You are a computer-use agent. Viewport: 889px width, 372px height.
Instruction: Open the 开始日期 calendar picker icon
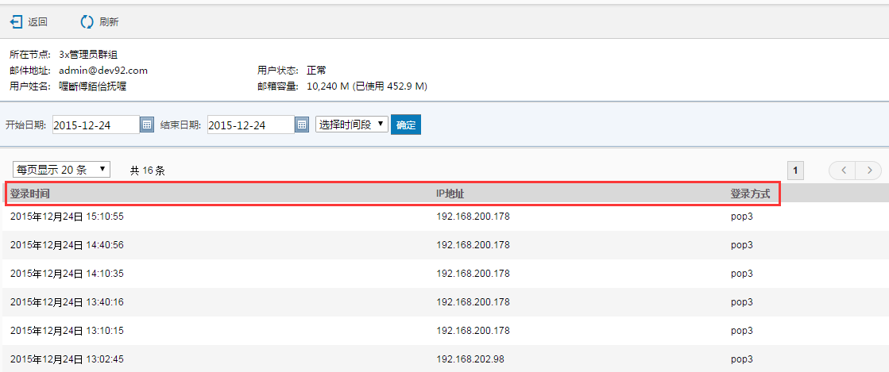pyautogui.click(x=146, y=125)
